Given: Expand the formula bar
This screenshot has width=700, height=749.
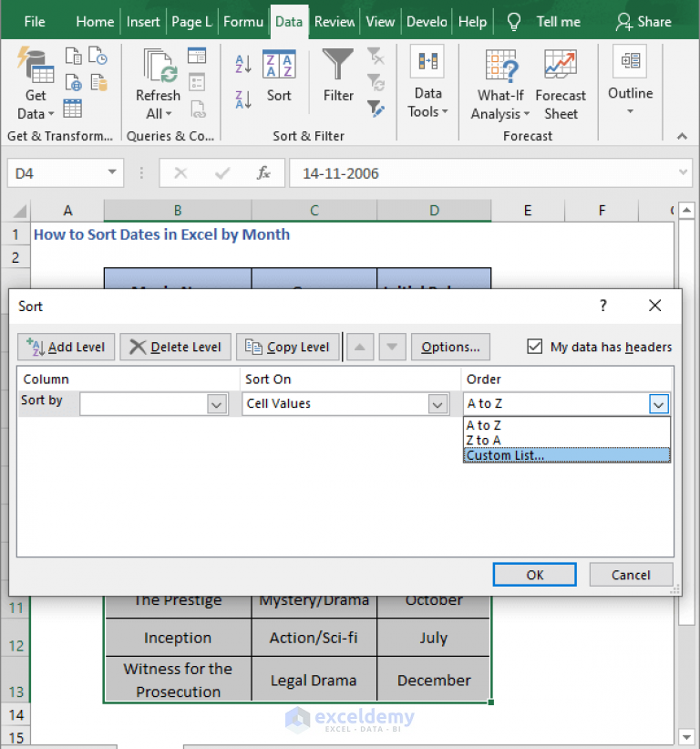Looking at the screenshot, I should click(683, 172).
